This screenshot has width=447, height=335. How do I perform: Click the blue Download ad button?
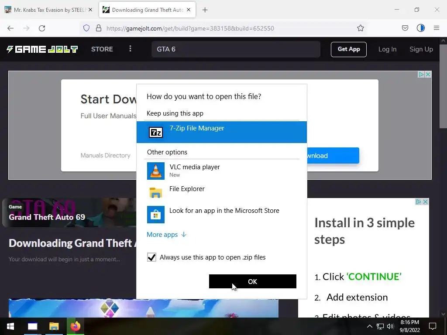[333, 156]
